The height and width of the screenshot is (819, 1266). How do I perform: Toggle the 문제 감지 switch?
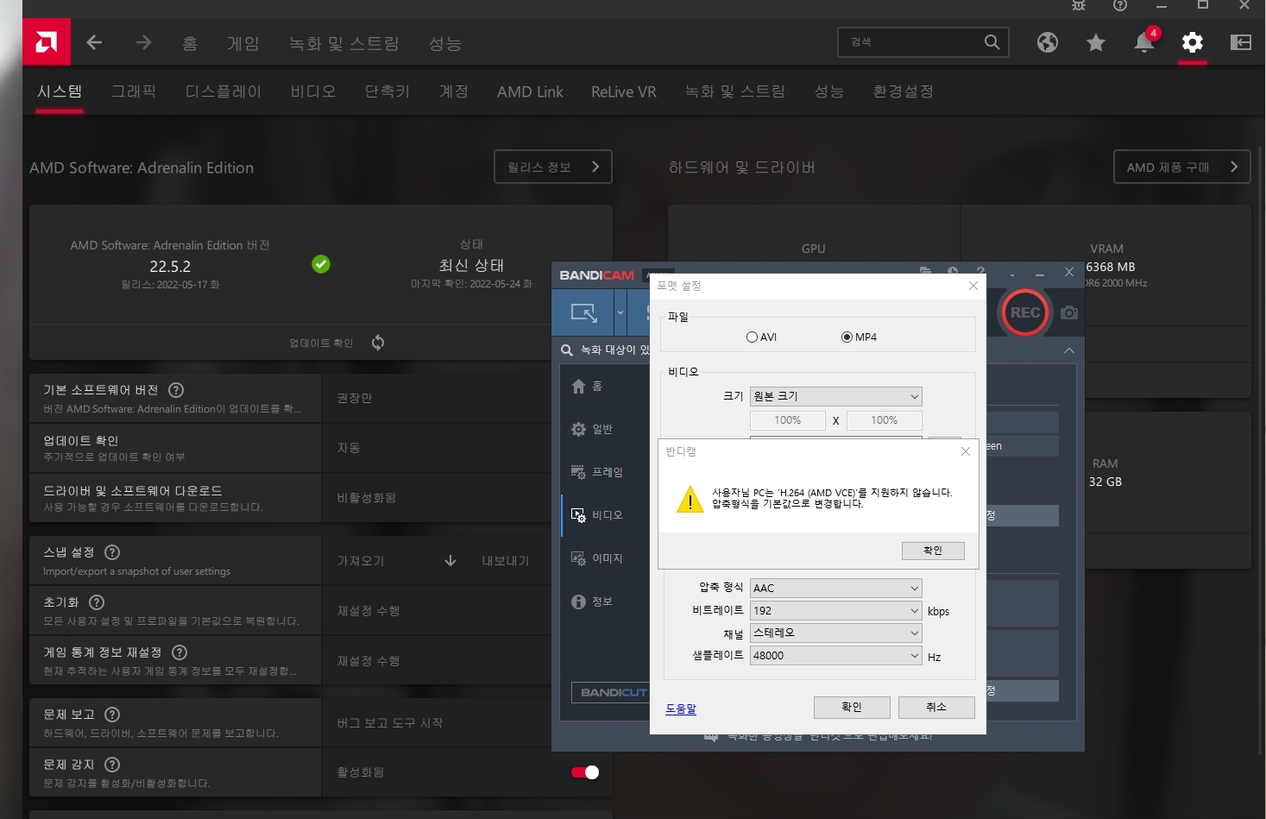tap(585, 772)
